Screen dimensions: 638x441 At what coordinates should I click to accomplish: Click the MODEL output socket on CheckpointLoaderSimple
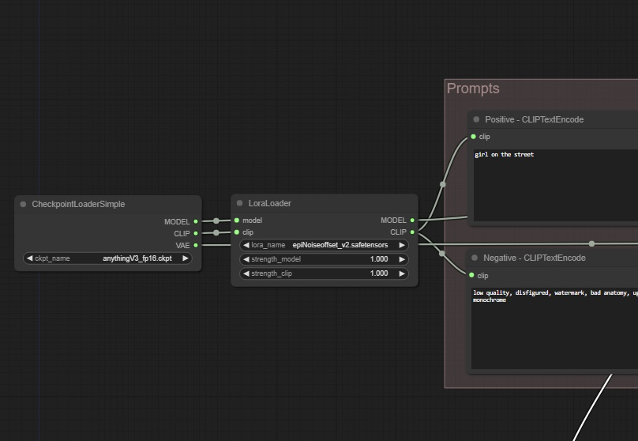pos(196,221)
